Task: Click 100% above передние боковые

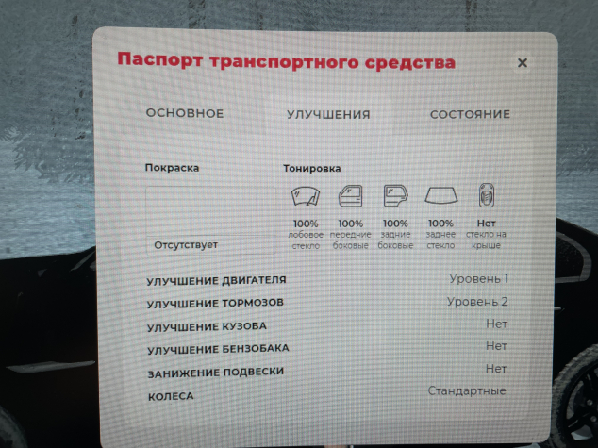Action: 351,224
